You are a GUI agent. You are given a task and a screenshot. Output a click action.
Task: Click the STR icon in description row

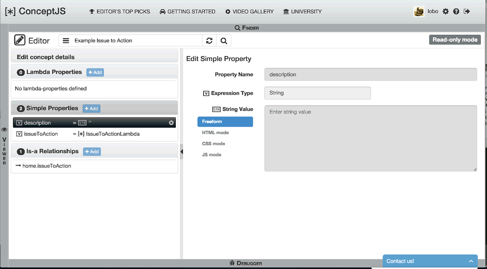[82, 123]
